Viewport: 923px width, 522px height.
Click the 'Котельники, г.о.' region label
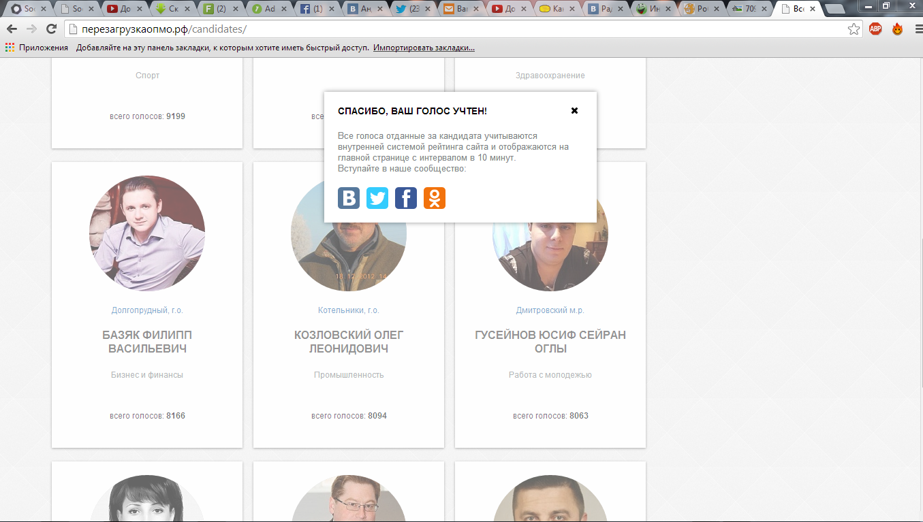(349, 310)
